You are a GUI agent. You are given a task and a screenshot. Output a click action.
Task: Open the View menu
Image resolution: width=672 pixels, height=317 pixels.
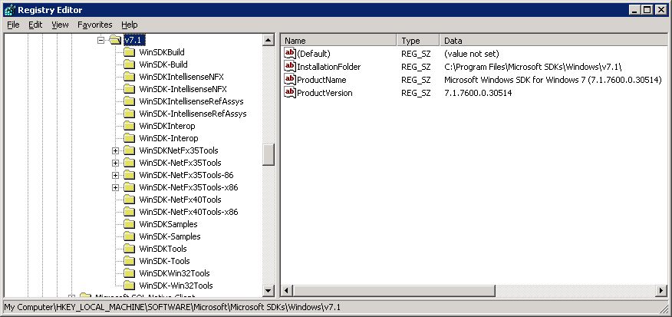(x=60, y=25)
